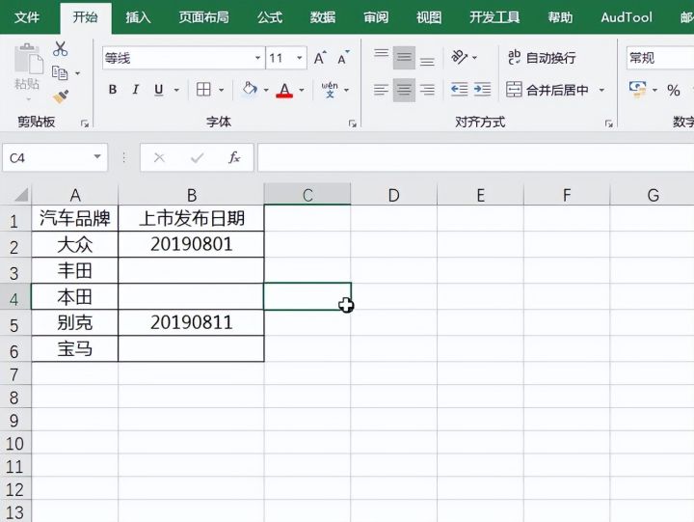Viewport: 694px width, 522px height.
Task: Click the 自动换行 wrap text button
Action: pyautogui.click(x=542, y=58)
